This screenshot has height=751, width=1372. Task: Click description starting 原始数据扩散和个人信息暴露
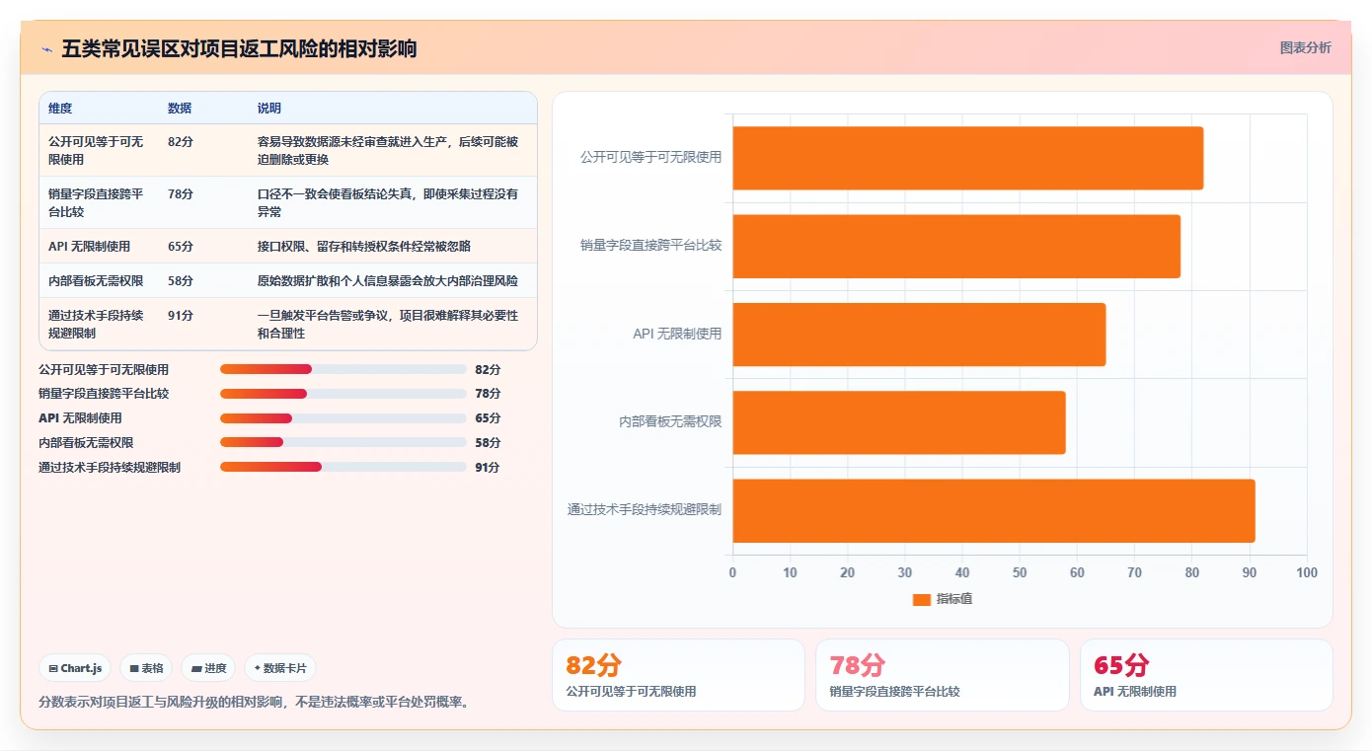point(388,281)
